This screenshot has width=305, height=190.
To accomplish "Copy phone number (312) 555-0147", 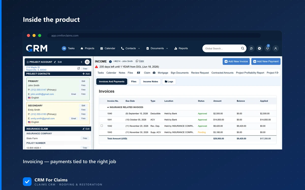I will (x=83, y=90).
